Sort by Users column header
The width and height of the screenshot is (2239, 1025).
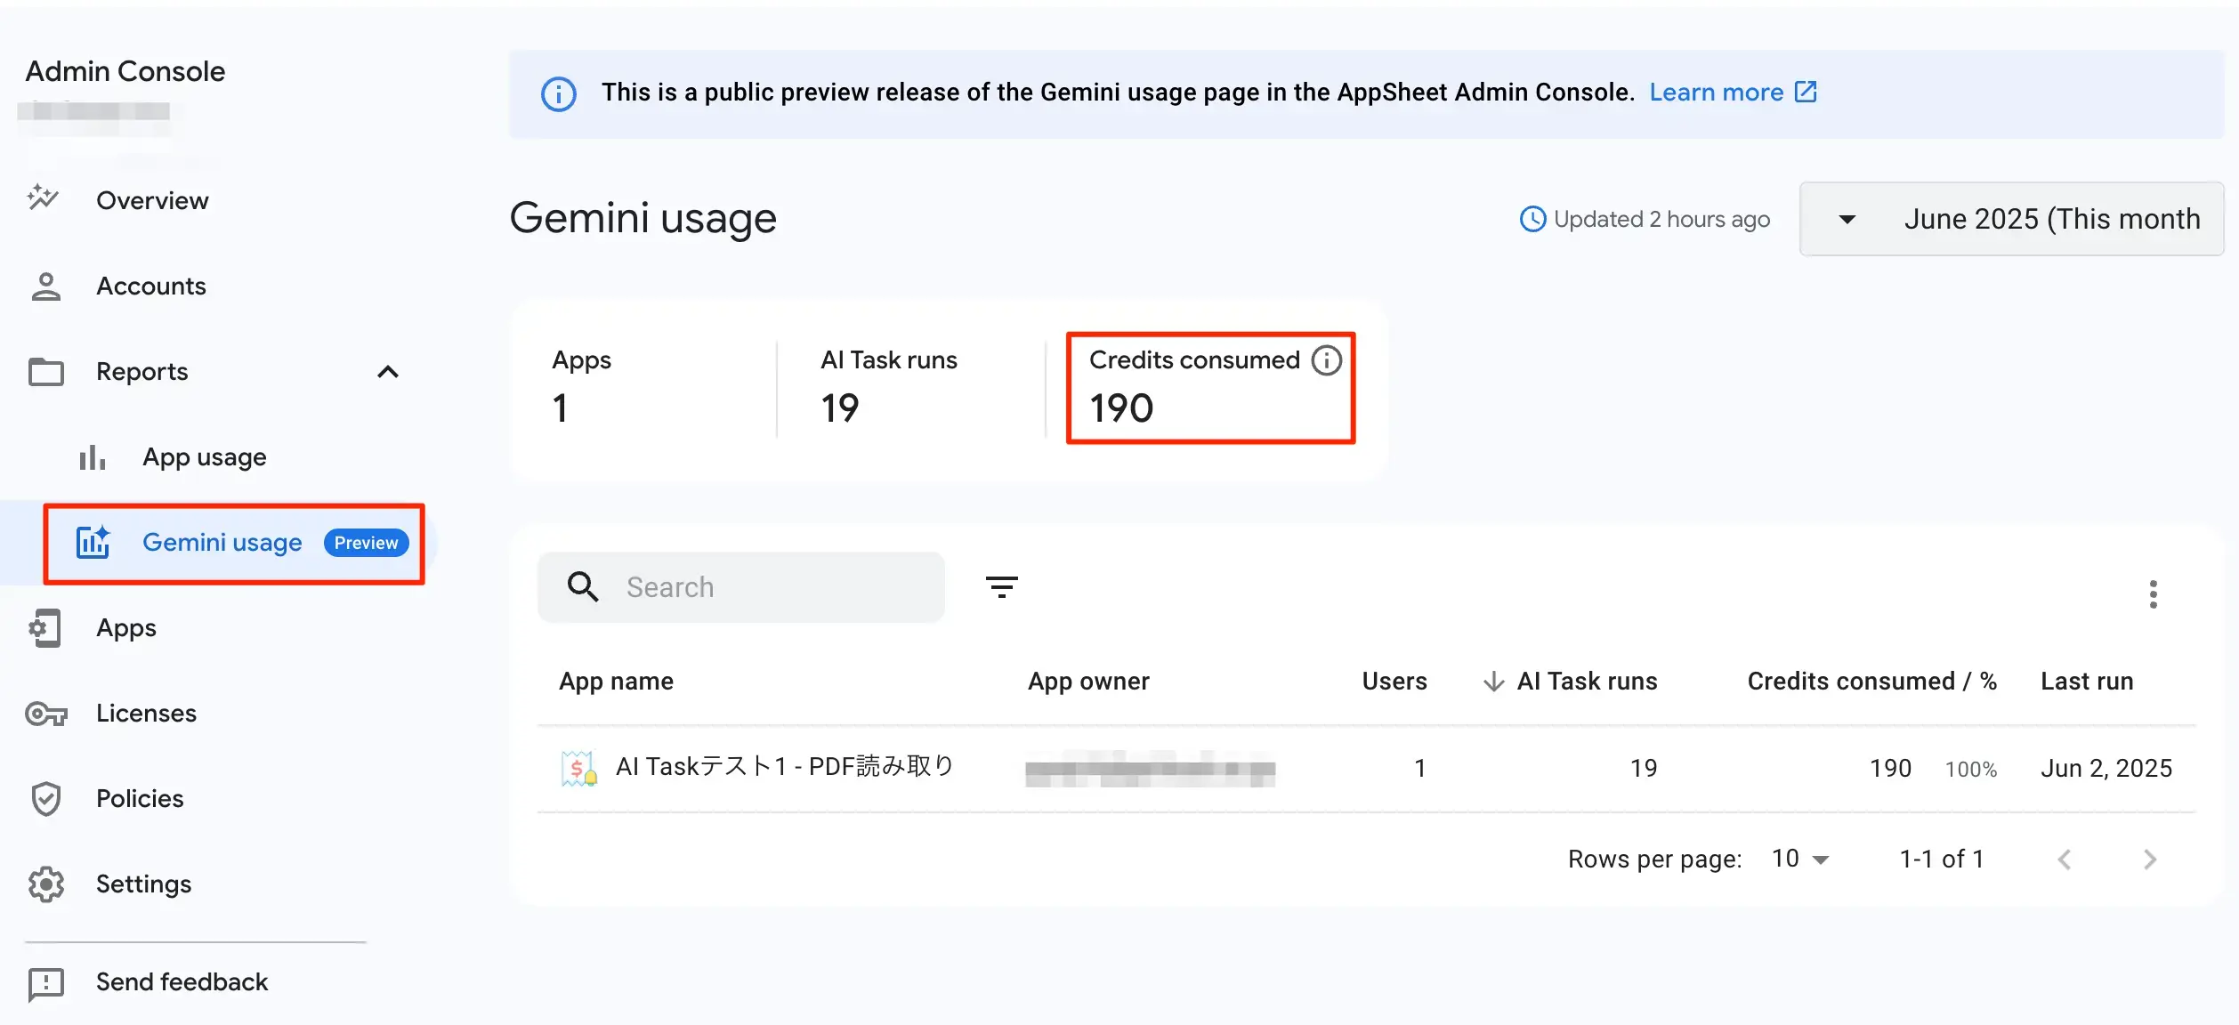coord(1394,681)
